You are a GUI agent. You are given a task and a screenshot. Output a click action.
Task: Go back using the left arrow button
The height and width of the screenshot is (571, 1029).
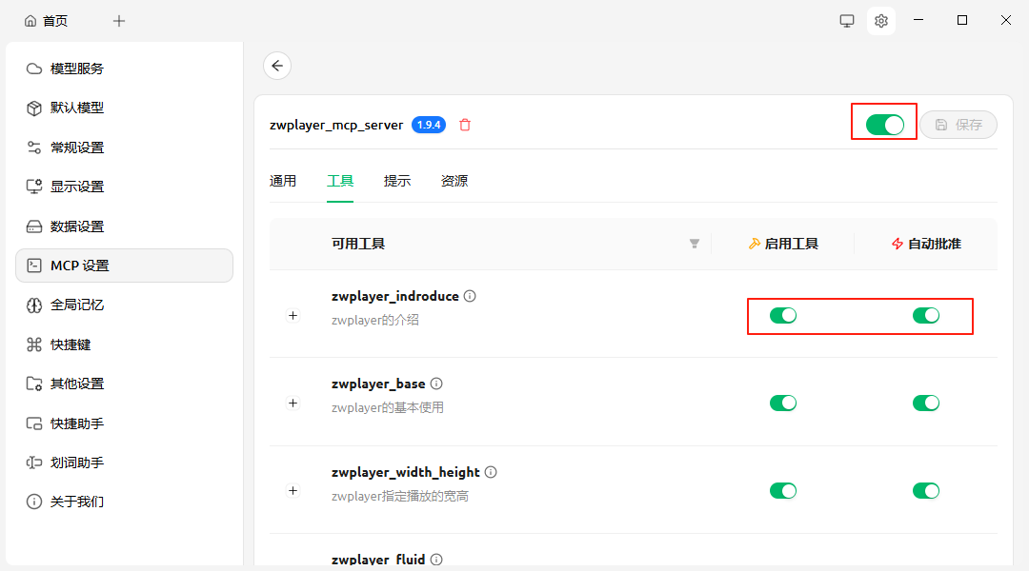(x=277, y=66)
